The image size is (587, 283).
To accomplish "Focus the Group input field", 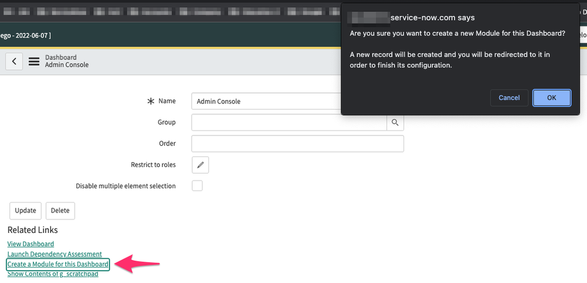I will point(289,122).
